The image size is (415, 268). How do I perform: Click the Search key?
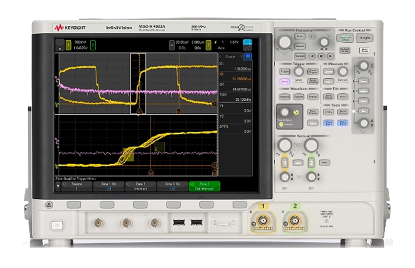[x=300, y=46]
